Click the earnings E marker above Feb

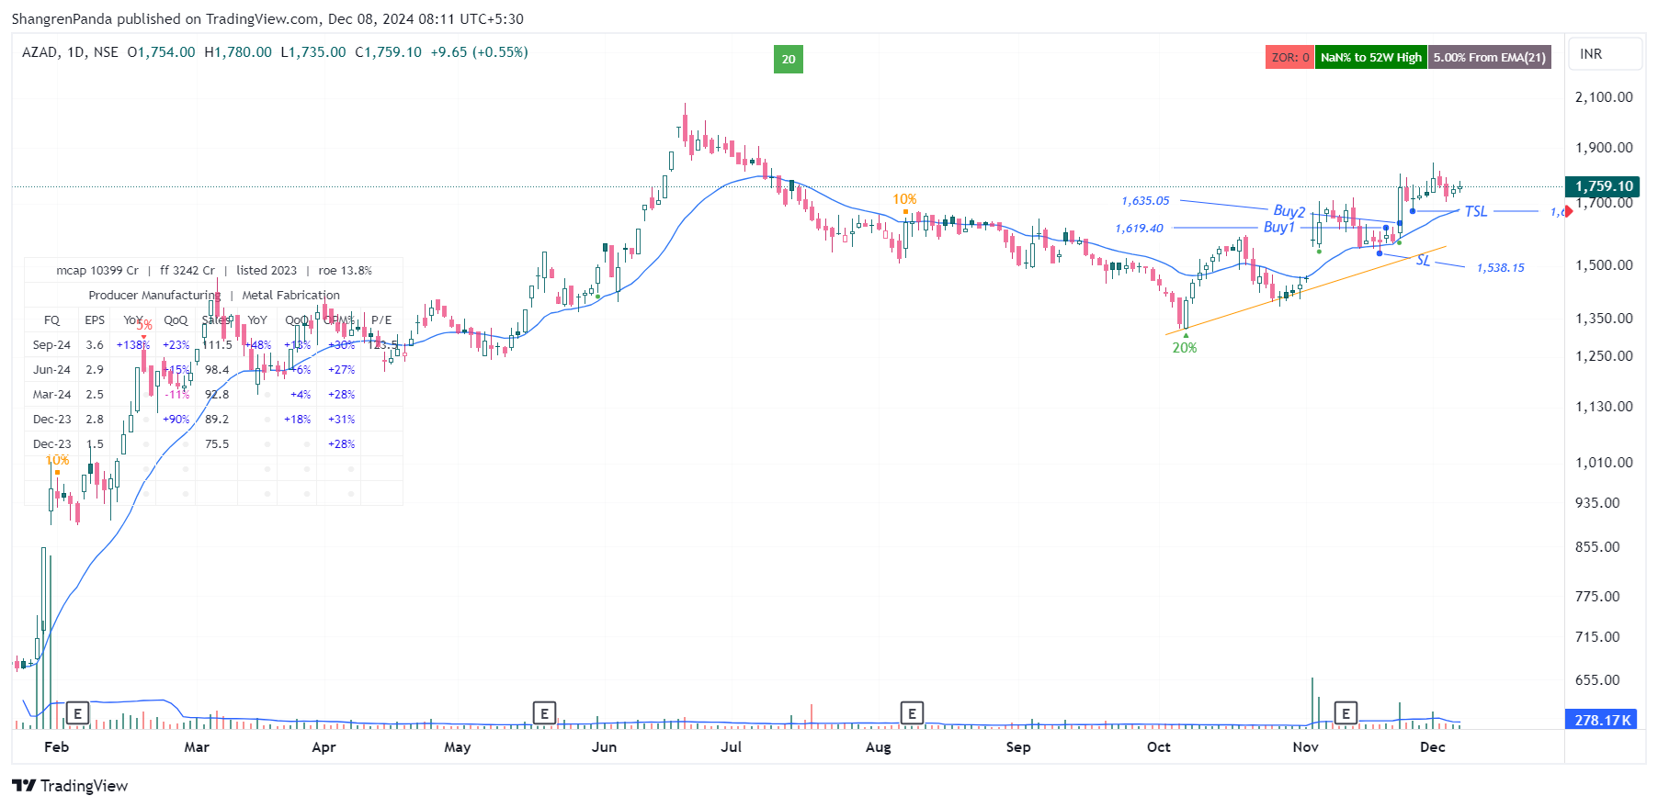point(78,713)
